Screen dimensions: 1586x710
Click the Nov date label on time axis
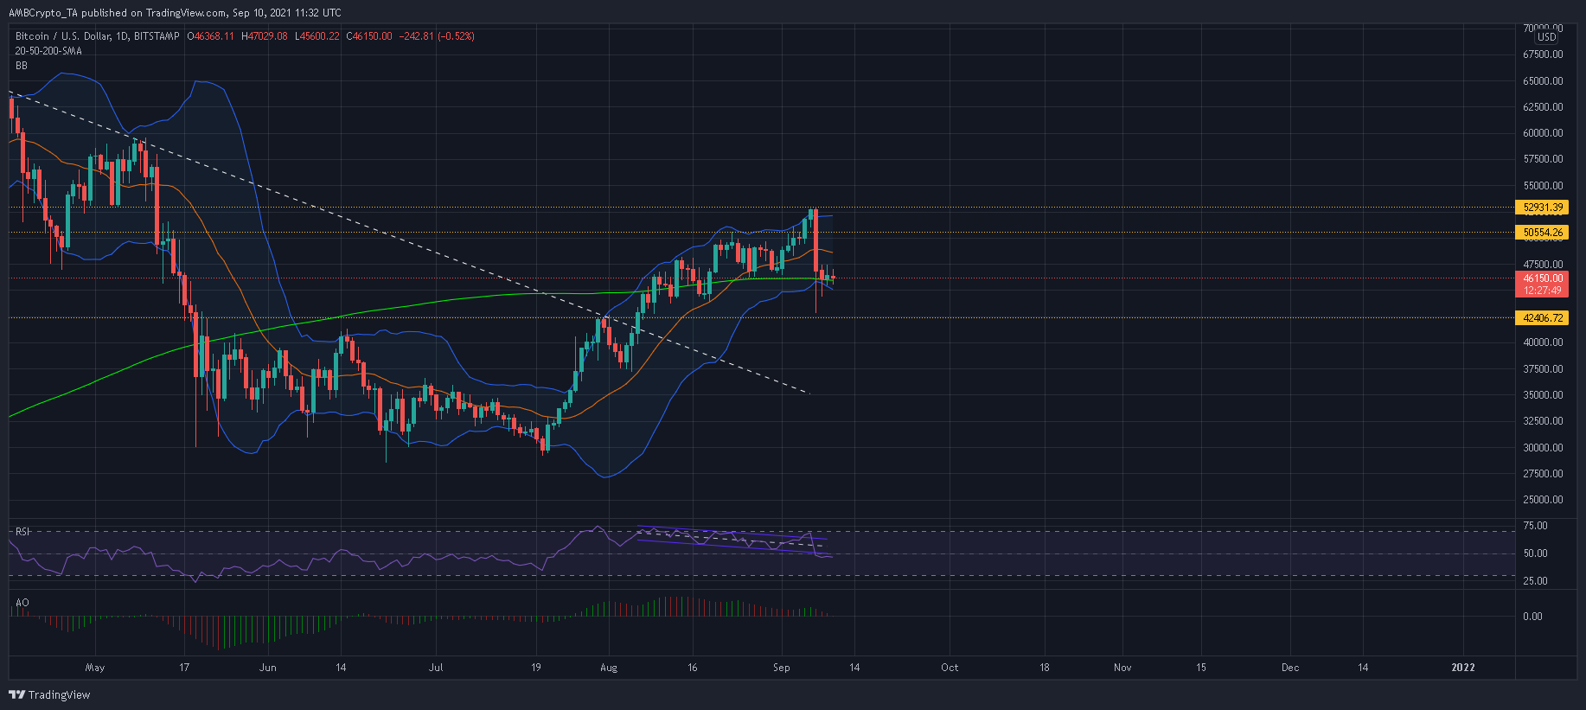(x=1122, y=668)
